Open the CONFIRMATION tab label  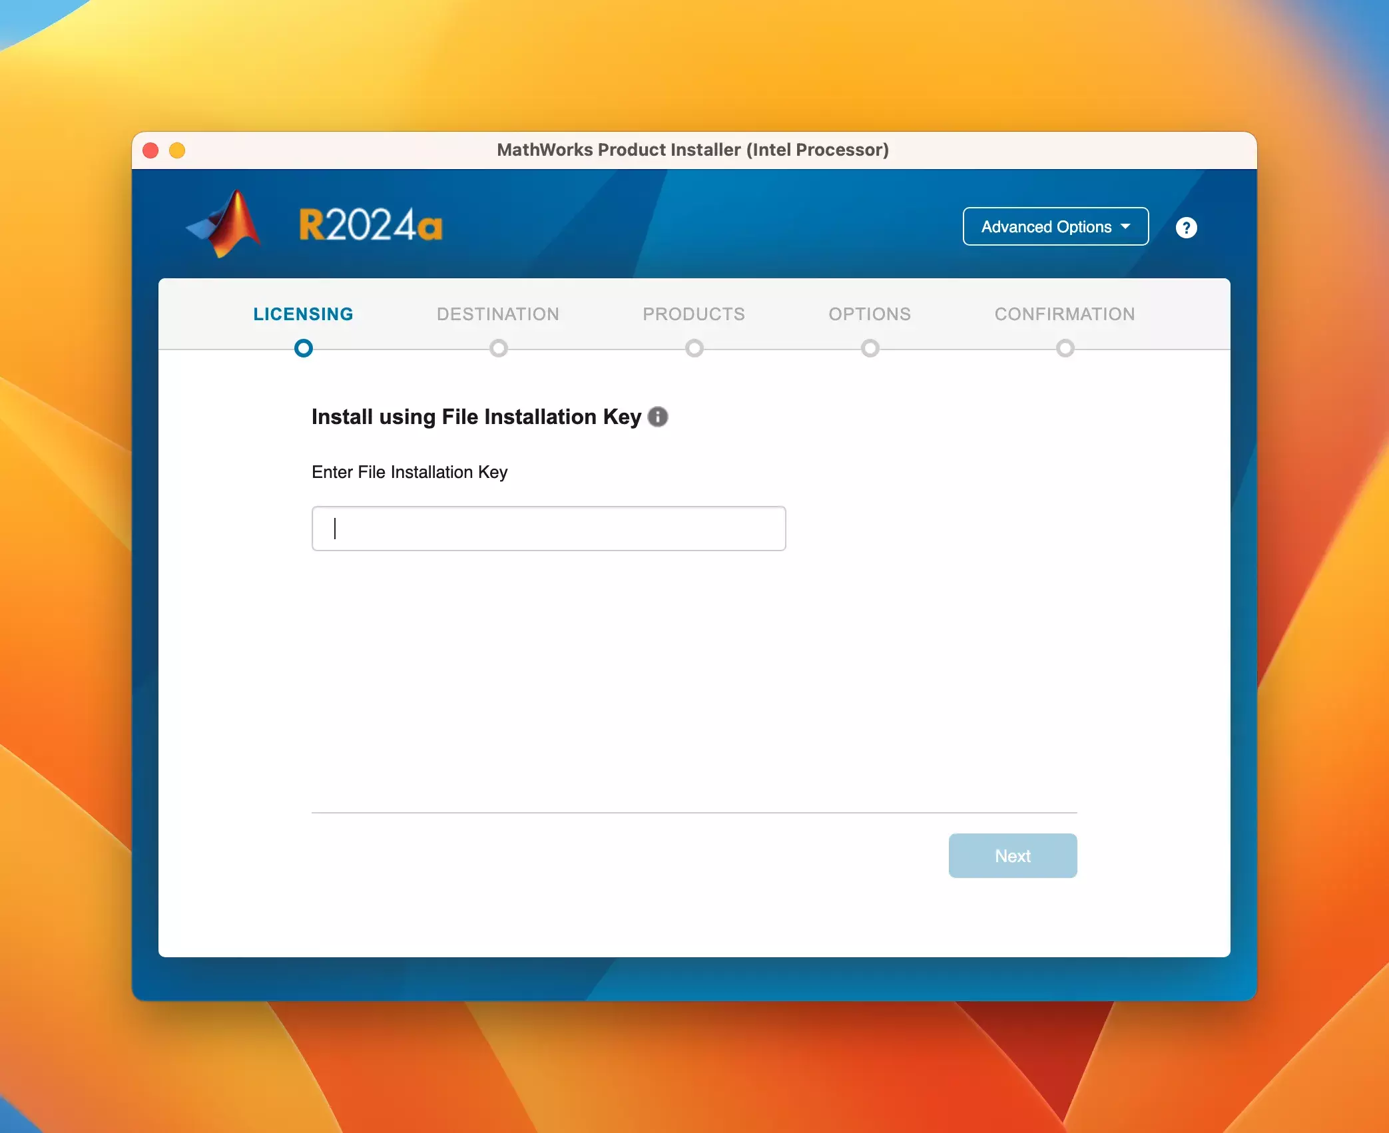[x=1064, y=314]
